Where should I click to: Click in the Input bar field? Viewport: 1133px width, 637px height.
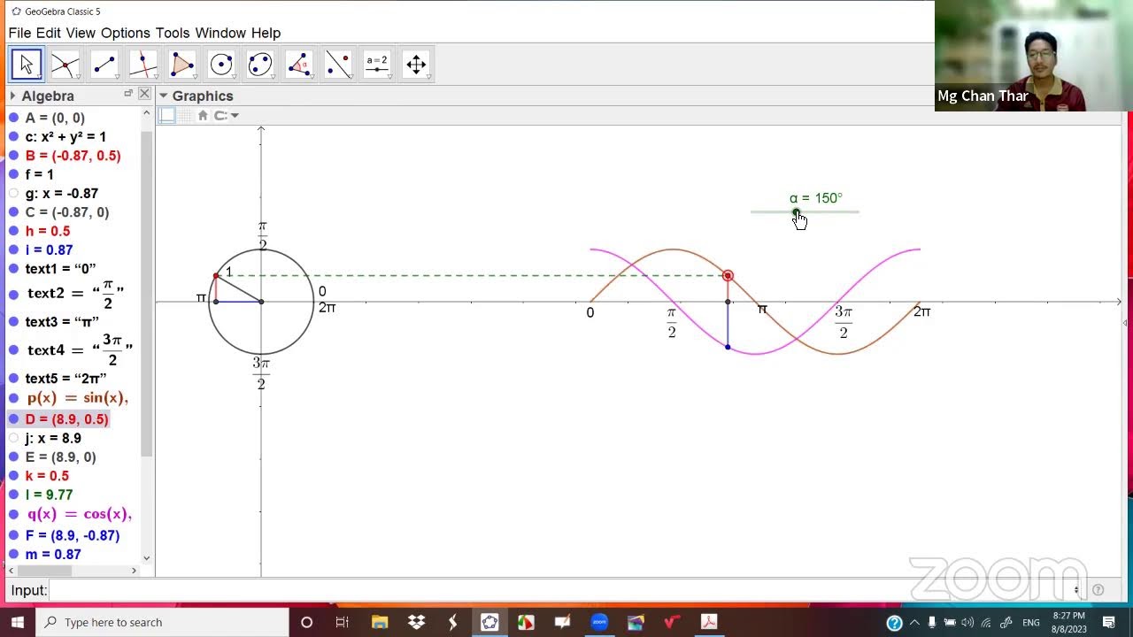click(x=559, y=590)
